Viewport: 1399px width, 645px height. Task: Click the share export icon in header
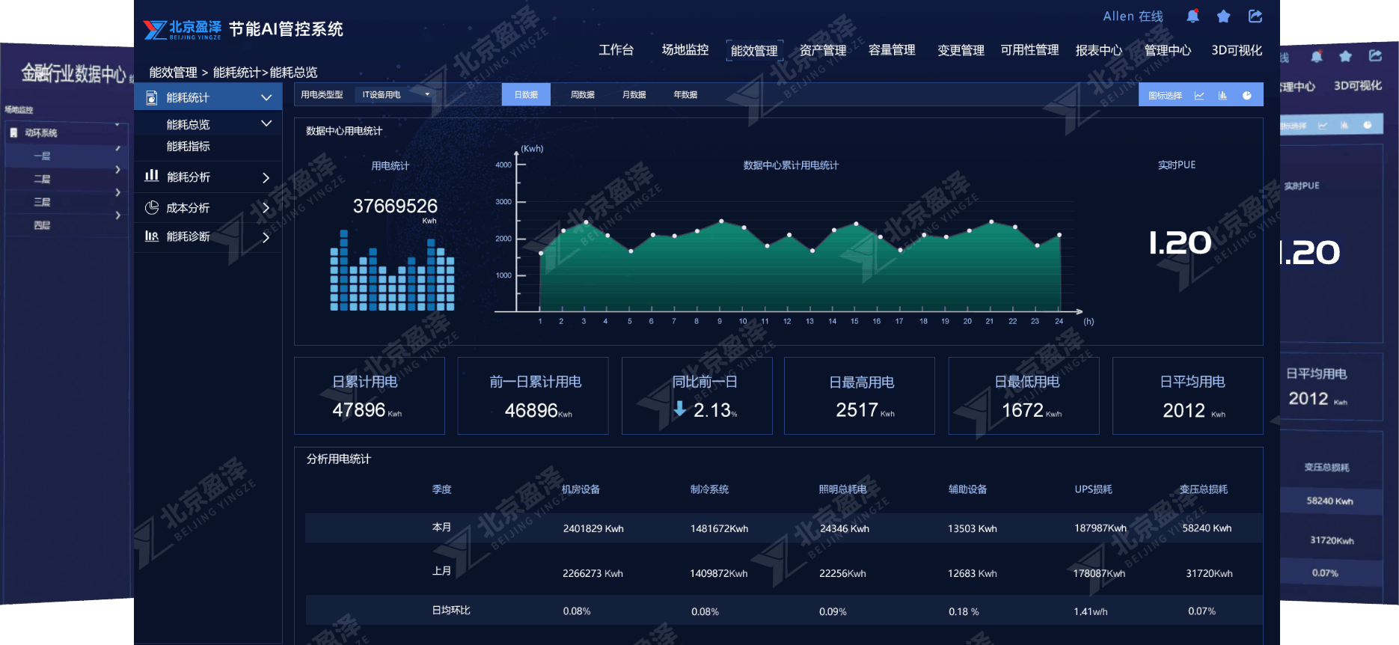(1255, 16)
